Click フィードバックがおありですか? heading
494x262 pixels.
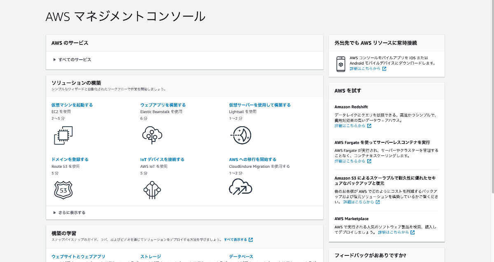tap(370, 255)
